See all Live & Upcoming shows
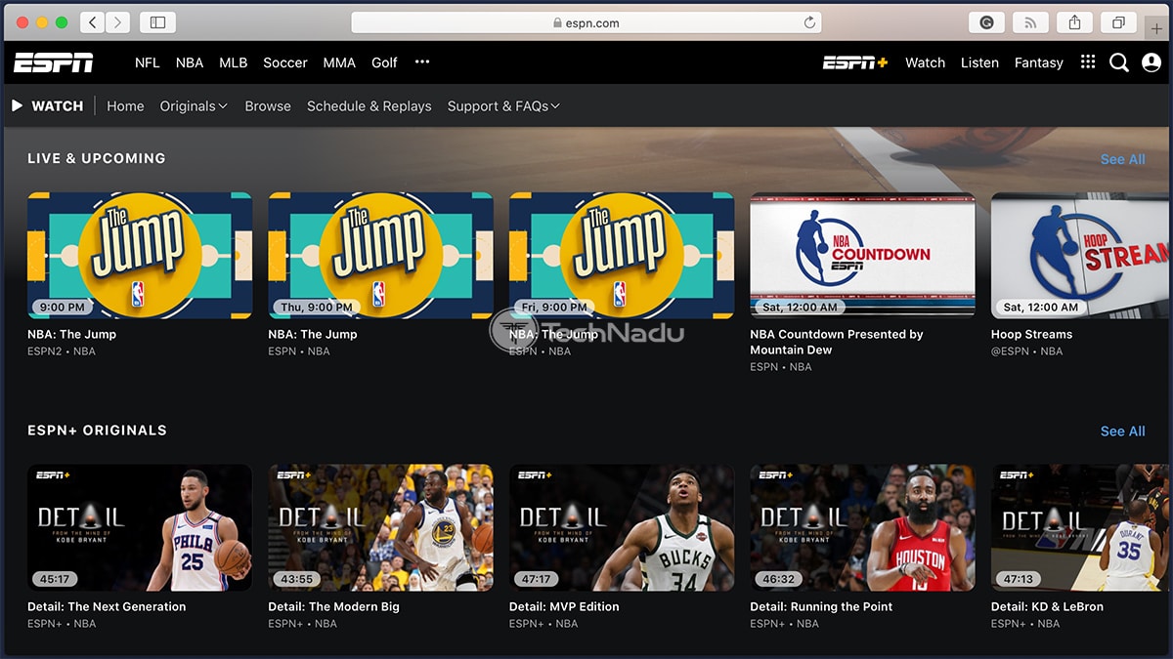Image resolution: width=1173 pixels, height=659 pixels. [x=1123, y=159]
